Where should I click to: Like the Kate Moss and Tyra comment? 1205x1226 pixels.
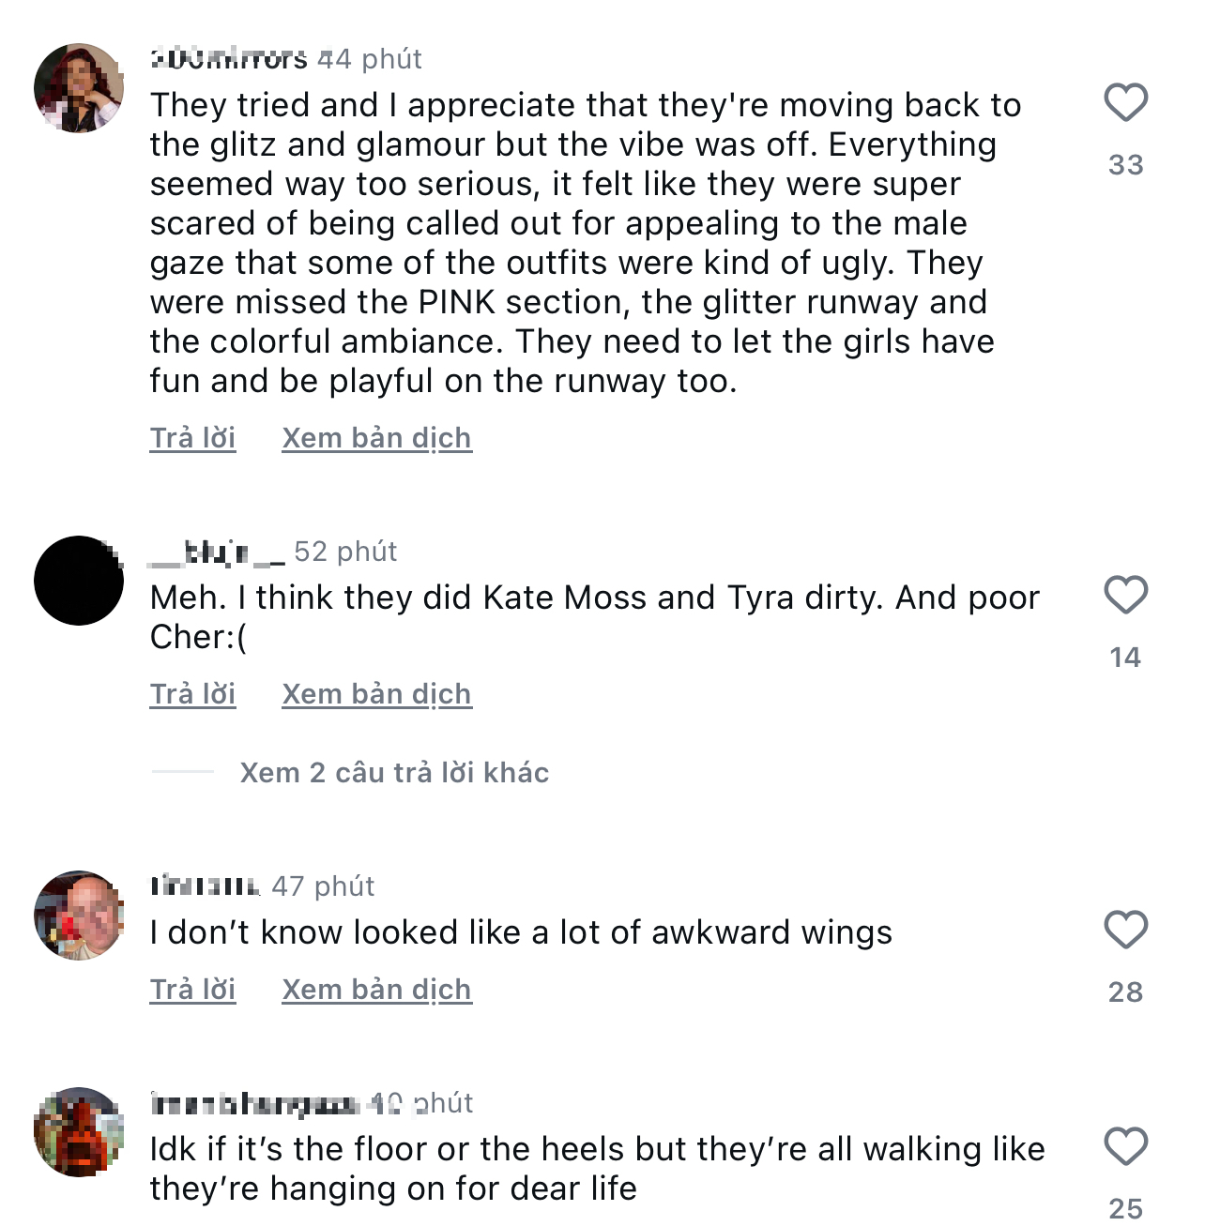pyautogui.click(x=1125, y=596)
